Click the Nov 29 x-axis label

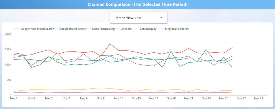tap(259, 98)
